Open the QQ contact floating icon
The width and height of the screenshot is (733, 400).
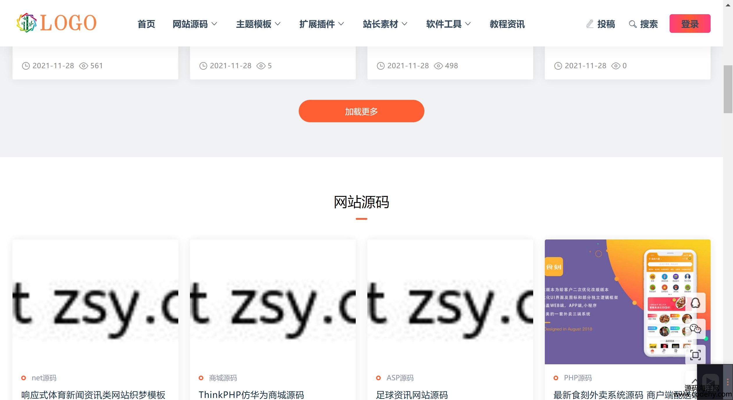point(695,303)
